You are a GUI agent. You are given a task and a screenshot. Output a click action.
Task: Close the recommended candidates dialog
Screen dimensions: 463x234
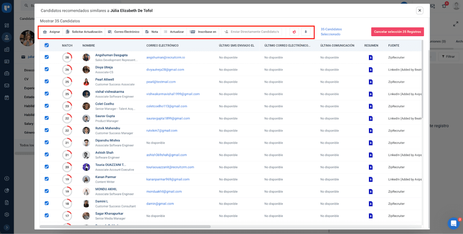tap(419, 10)
